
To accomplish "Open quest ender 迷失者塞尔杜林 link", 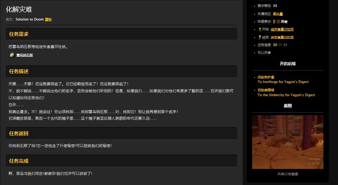I will [x=282, y=37].
